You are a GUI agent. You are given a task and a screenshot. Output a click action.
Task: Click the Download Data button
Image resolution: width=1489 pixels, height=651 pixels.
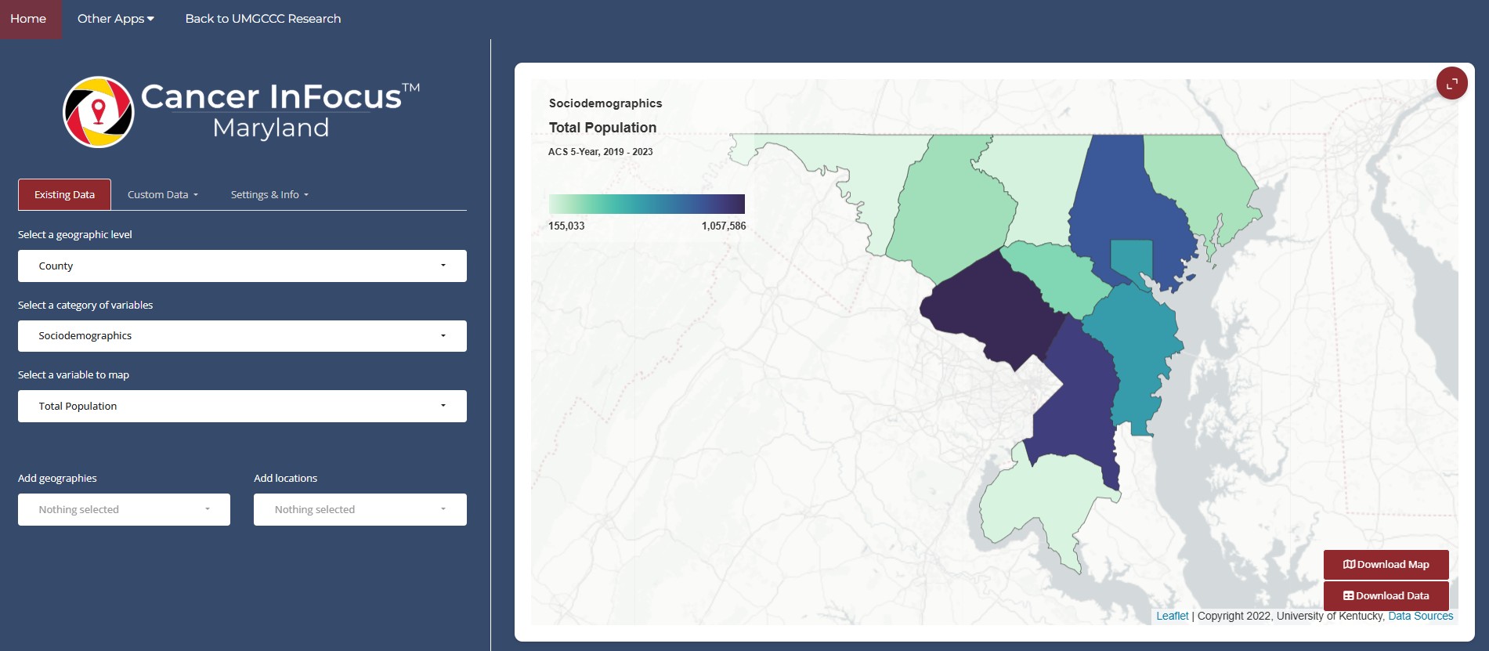tap(1386, 595)
